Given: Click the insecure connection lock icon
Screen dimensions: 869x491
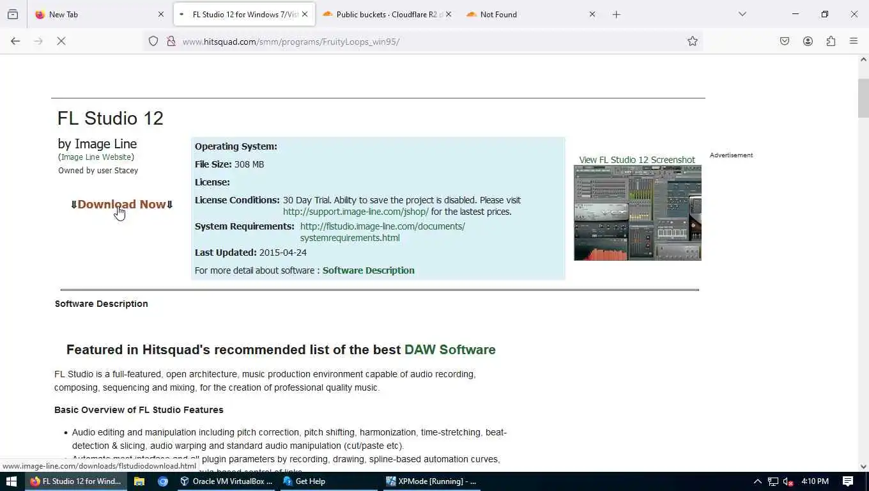Looking at the screenshot, I should coord(171,41).
